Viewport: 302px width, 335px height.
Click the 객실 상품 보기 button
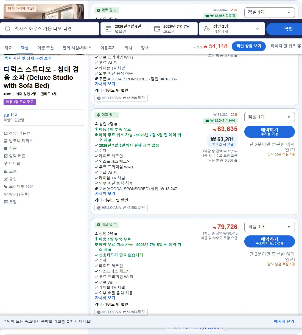[249, 46]
